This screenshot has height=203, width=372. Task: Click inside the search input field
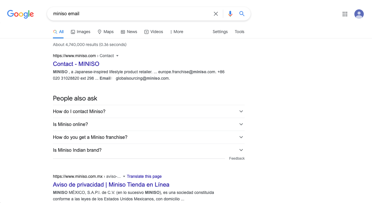point(129,14)
